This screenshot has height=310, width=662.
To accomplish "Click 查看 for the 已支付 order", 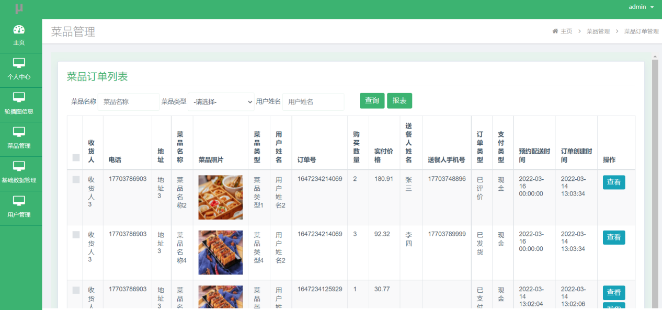I will (614, 293).
